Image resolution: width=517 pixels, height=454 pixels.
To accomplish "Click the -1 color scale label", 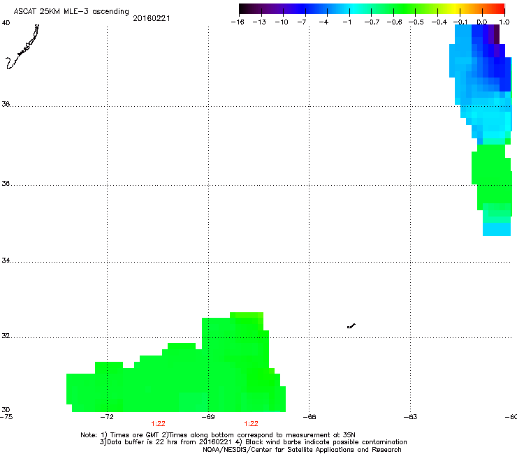I will coord(347,22).
